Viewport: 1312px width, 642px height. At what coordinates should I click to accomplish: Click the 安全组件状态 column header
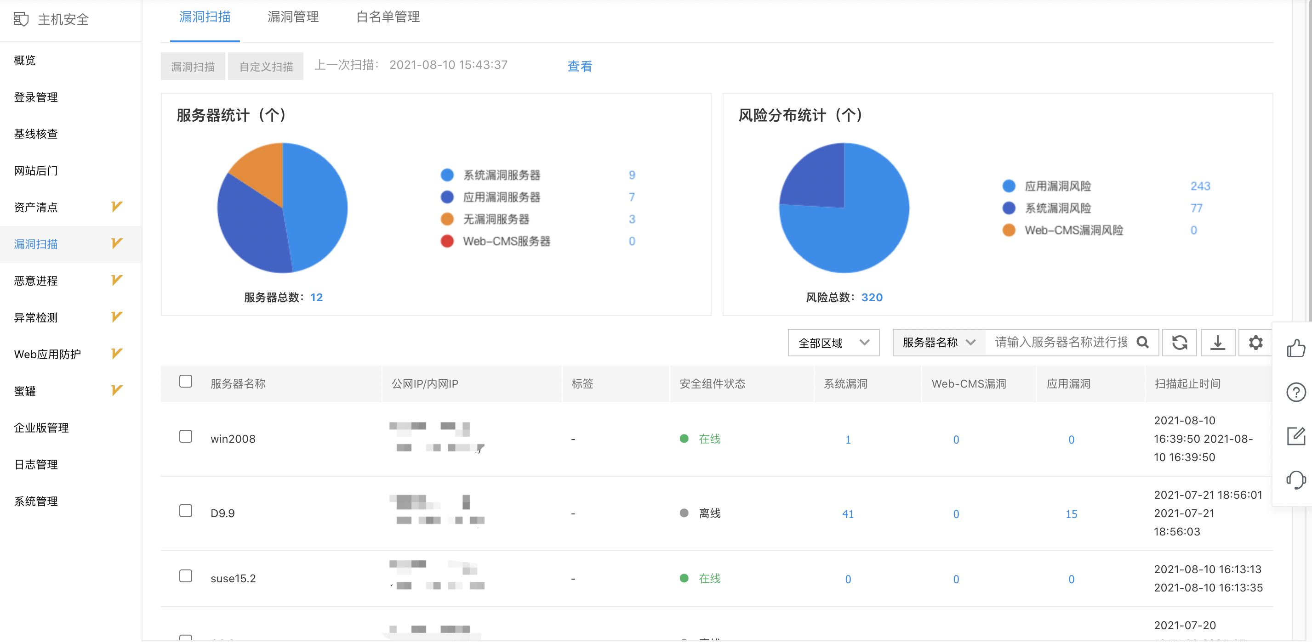click(x=712, y=383)
